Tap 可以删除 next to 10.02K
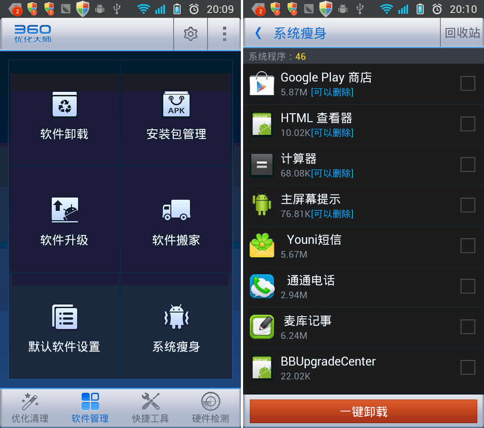The height and width of the screenshot is (428, 484). click(332, 133)
